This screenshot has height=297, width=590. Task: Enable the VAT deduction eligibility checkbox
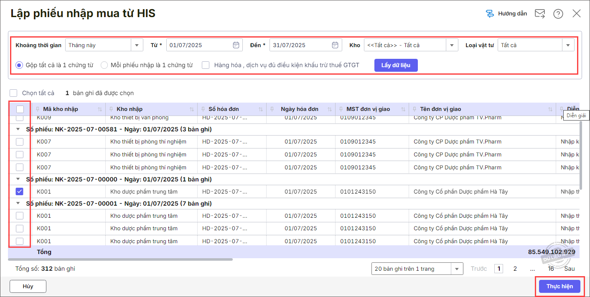[x=206, y=65]
